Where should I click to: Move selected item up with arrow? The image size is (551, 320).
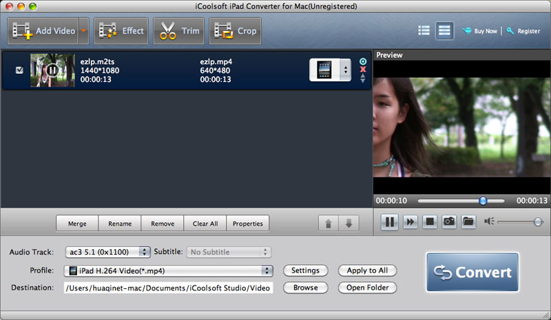328,224
